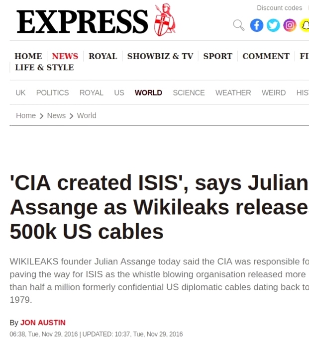This screenshot has height=338, width=309.
Task: Open LIFE & STYLE section
Action: pos(44,68)
